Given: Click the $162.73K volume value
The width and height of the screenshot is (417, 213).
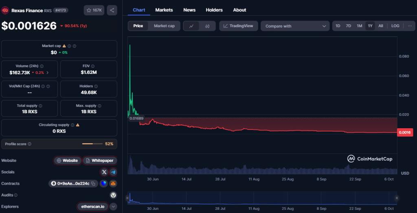Looking at the screenshot, I should click(20, 72).
